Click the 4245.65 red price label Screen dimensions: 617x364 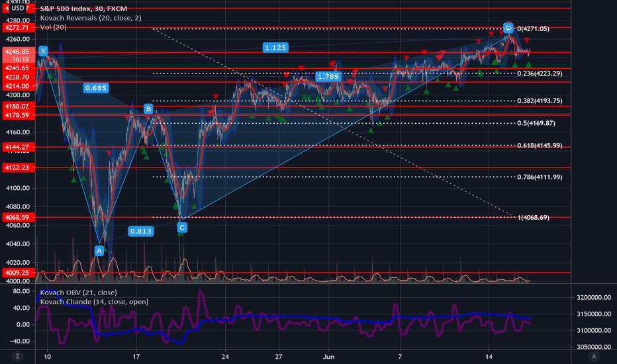(19, 68)
